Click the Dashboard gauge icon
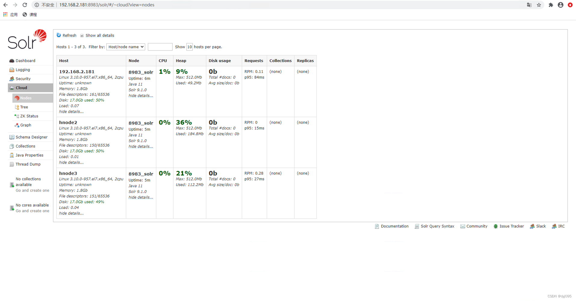The image size is (576, 301). (x=12, y=61)
